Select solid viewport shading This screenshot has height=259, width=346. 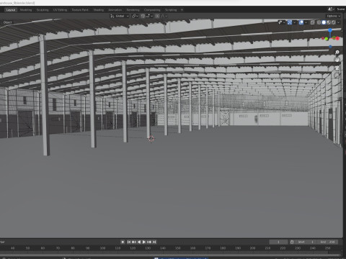[x=324, y=22]
